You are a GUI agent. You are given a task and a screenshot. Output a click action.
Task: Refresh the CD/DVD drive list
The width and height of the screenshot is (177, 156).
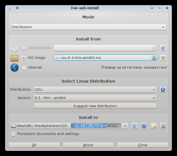(x=163, y=48)
